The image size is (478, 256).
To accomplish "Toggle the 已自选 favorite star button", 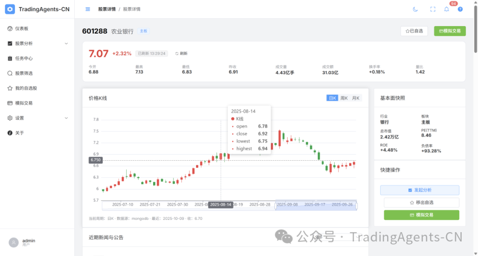I will (x=414, y=31).
